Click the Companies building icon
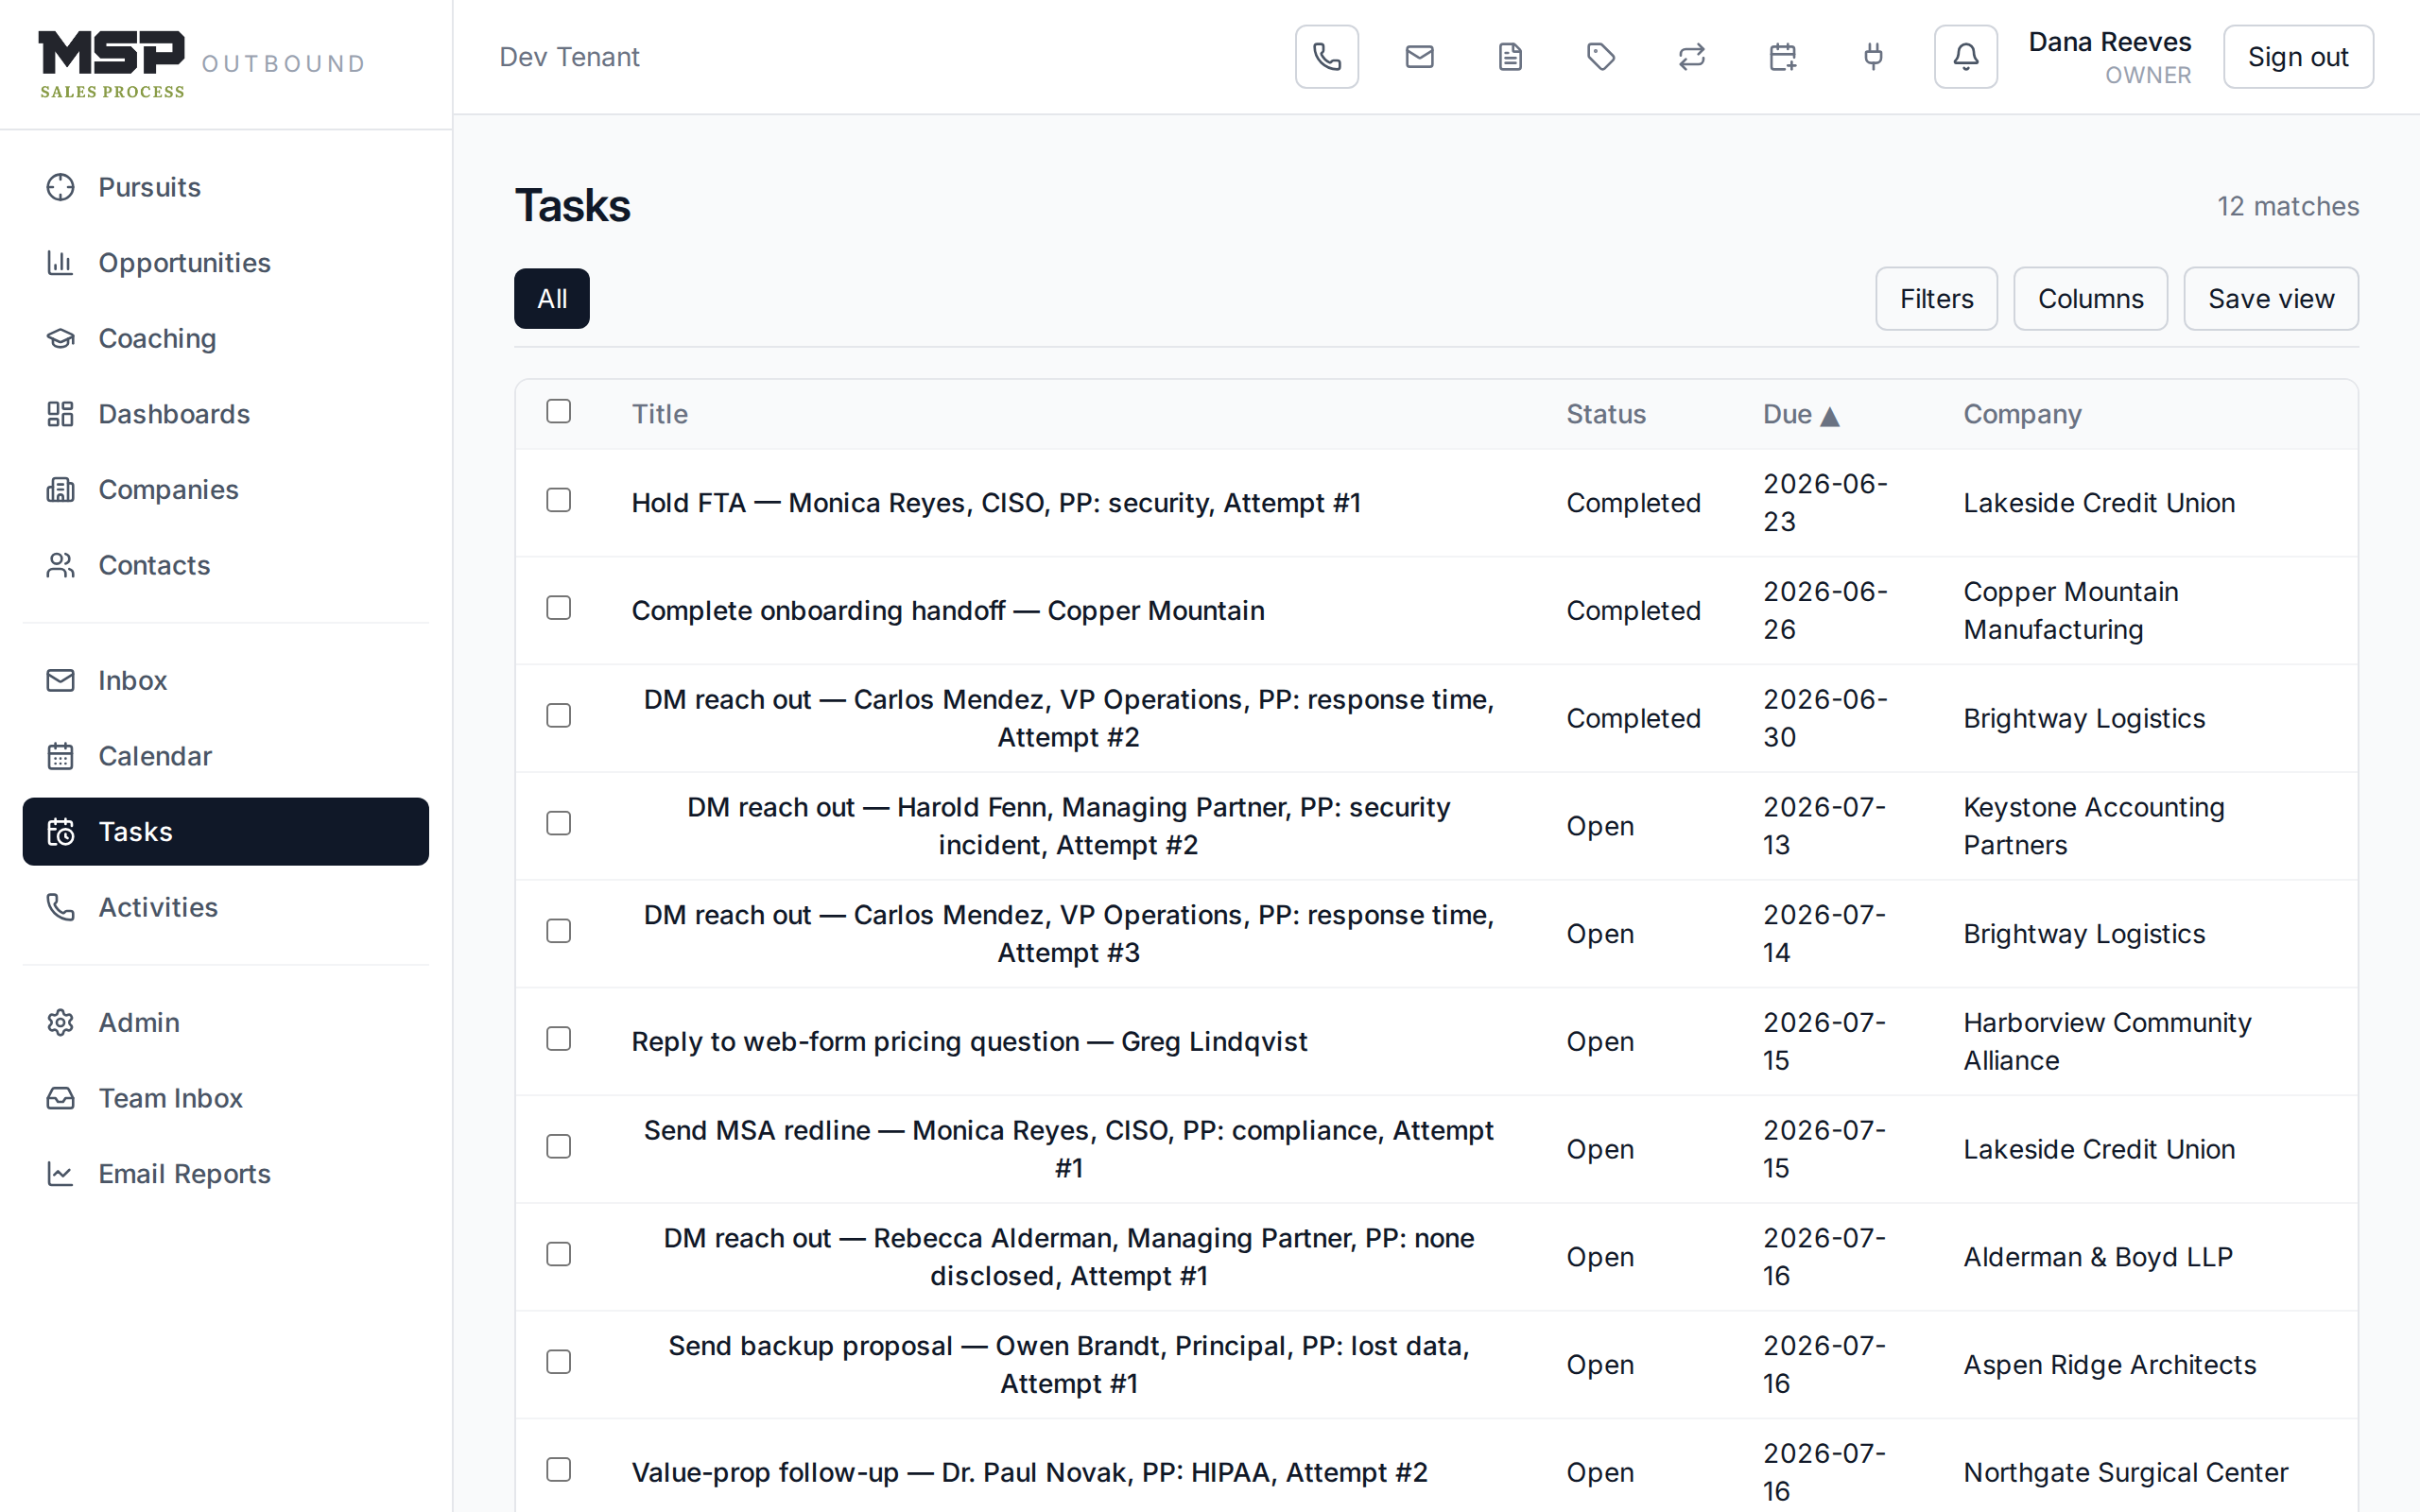 click(x=61, y=490)
